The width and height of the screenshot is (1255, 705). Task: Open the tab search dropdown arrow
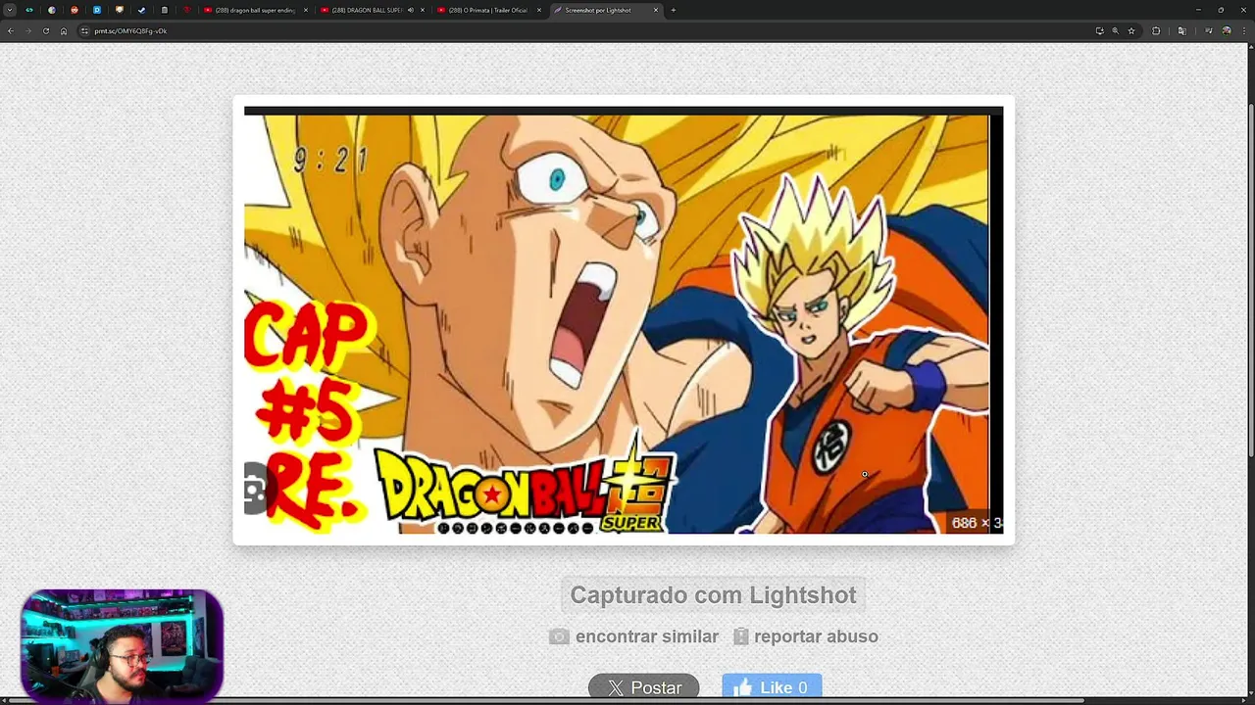10,10
